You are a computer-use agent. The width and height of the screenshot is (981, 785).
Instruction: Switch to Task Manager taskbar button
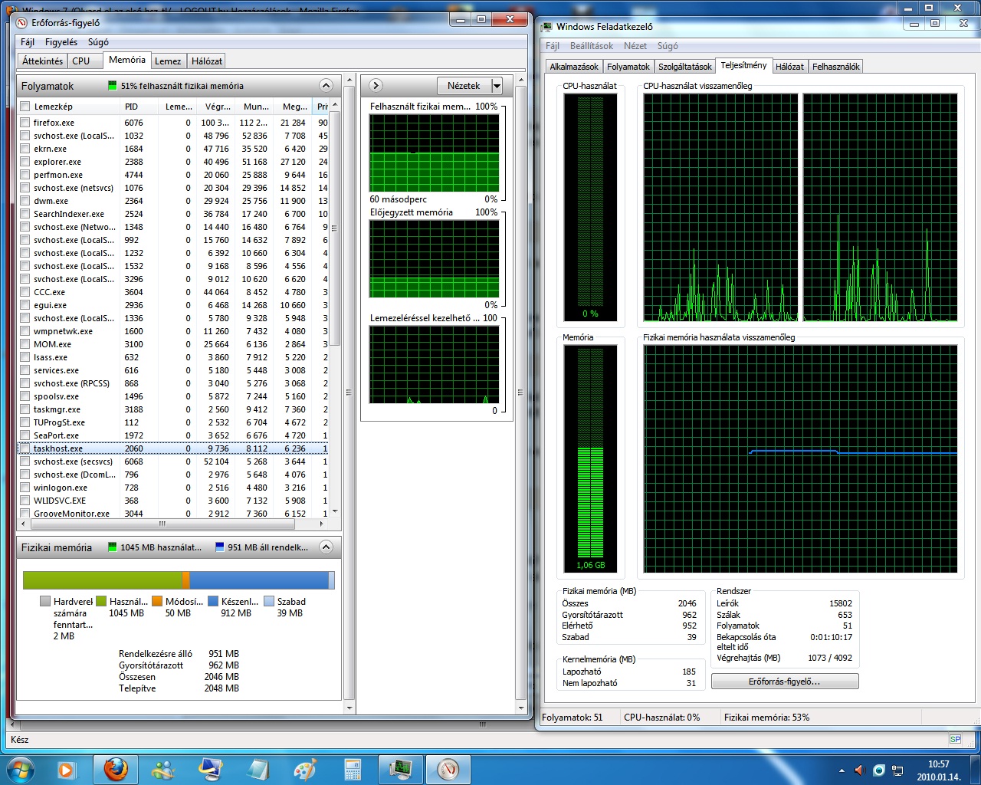[400, 769]
